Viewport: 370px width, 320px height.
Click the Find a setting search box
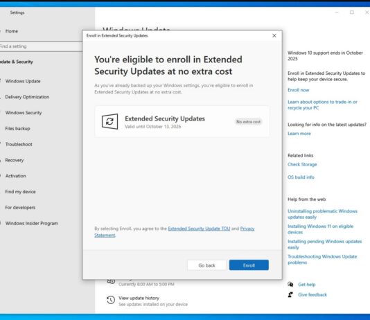41,46
